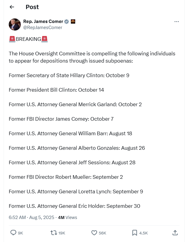The image size is (185, 242).
Task: Click the 9K replies count
Action: pyautogui.click(x=21, y=233)
